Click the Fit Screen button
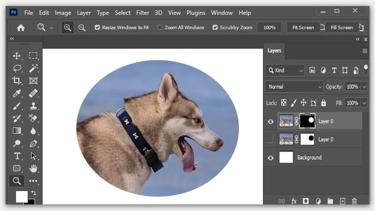This screenshot has width=375, height=211. point(303,27)
